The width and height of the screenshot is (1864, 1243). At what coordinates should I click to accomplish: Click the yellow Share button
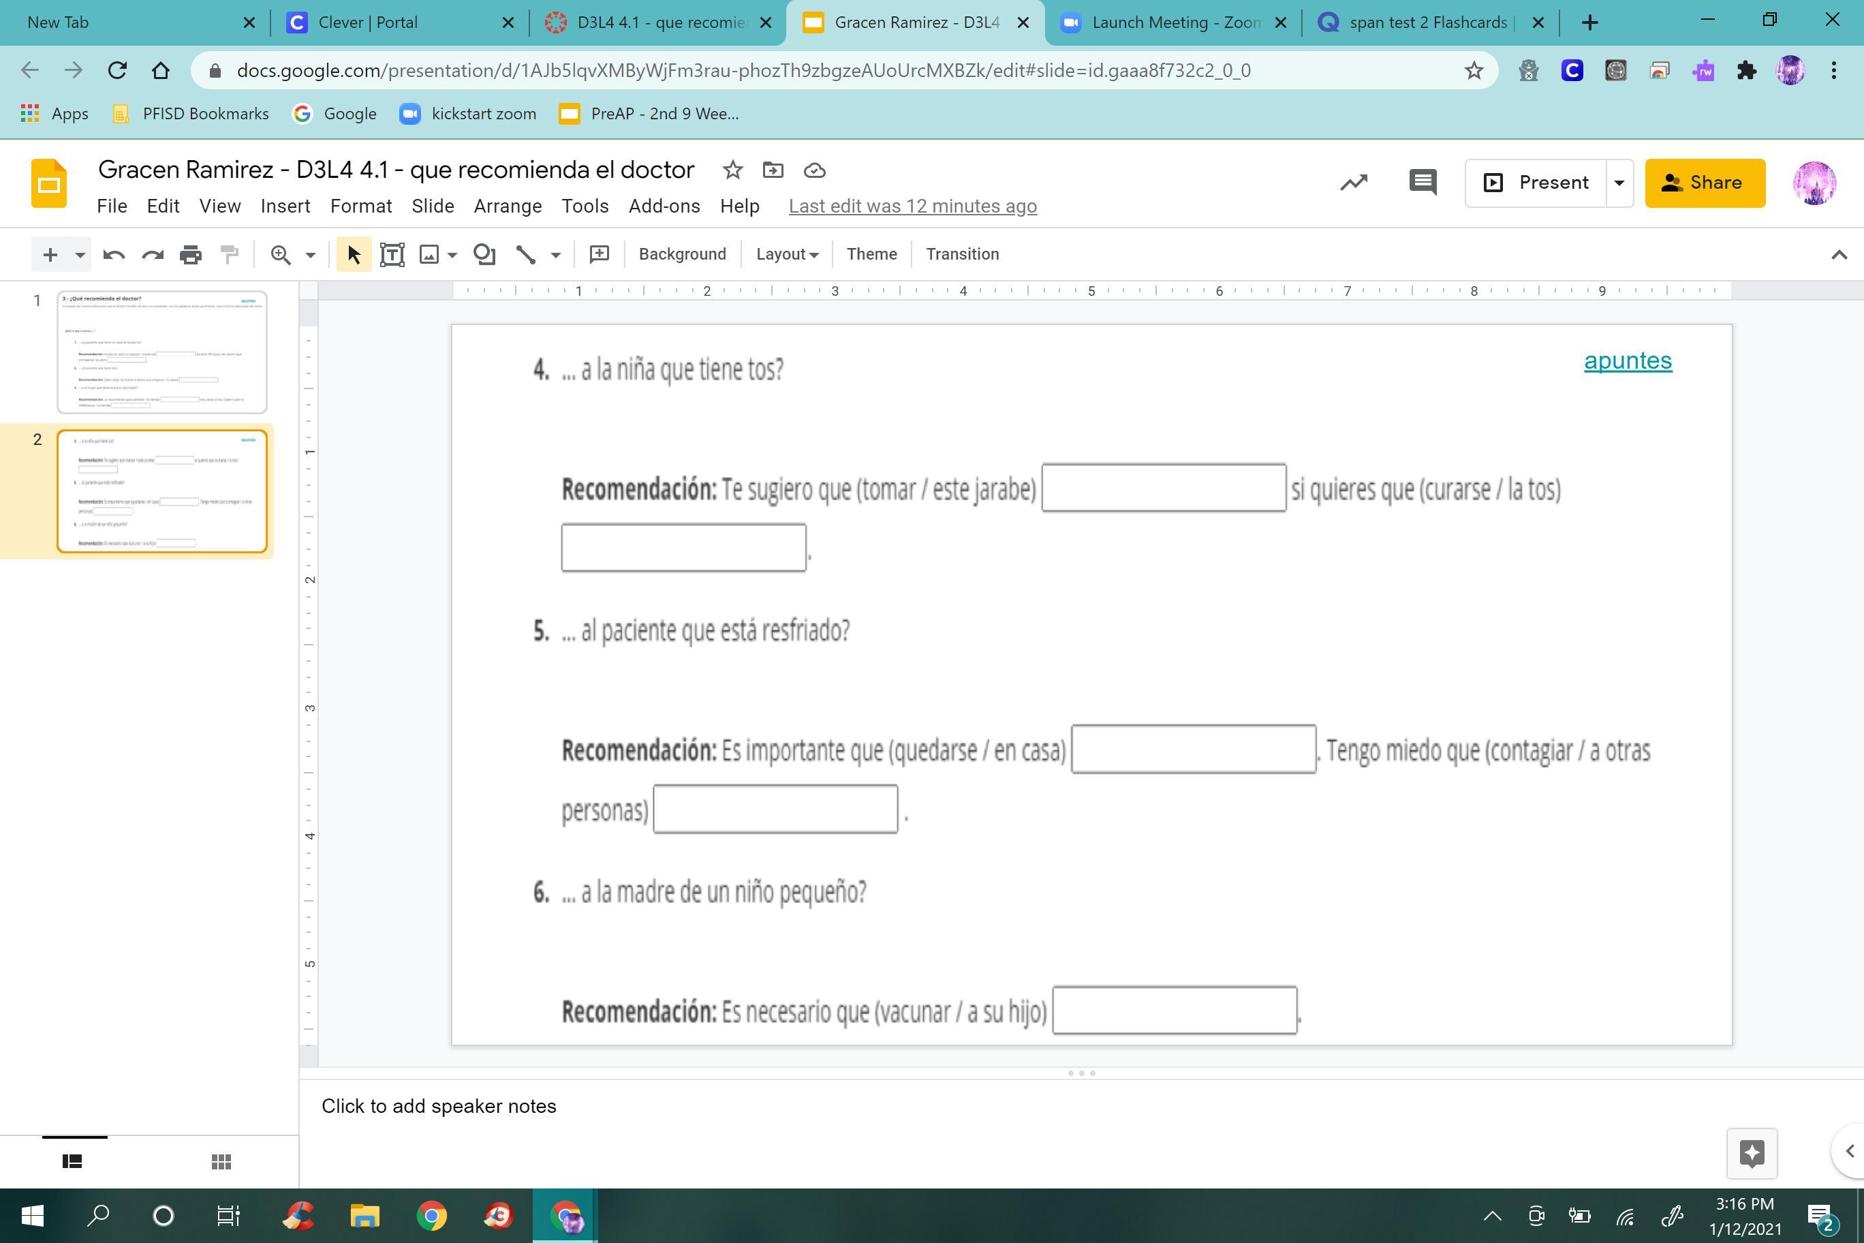pos(1705,183)
